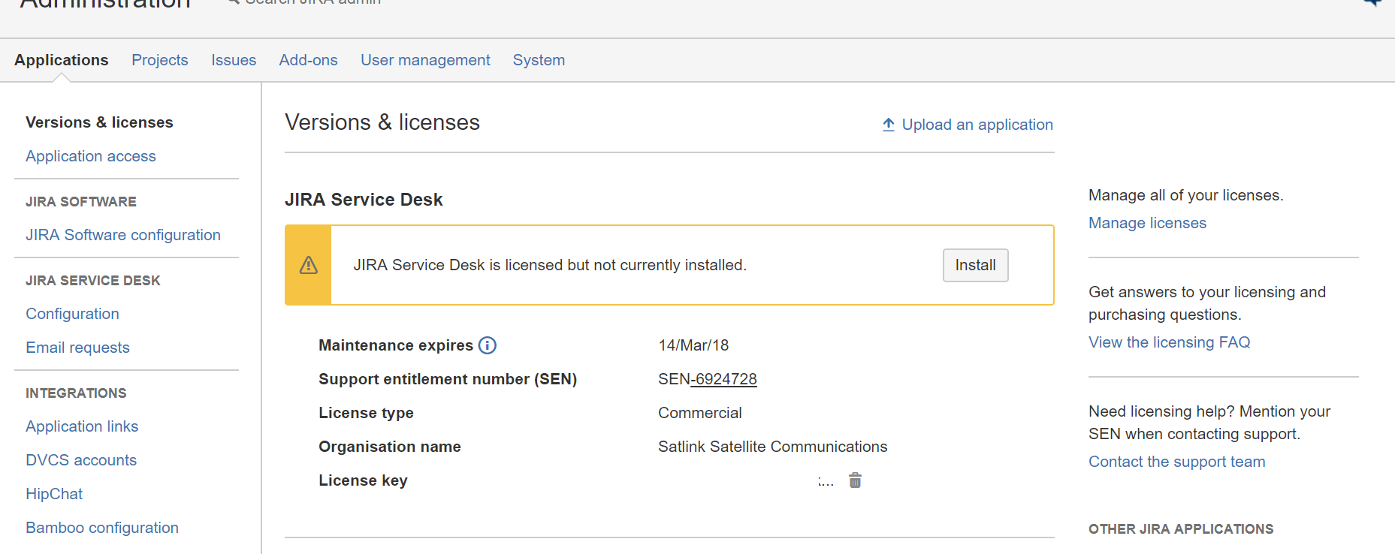Screen dimensions: 1395x554
Task: Click the yellow warning triangle icon
Action: coord(309,265)
